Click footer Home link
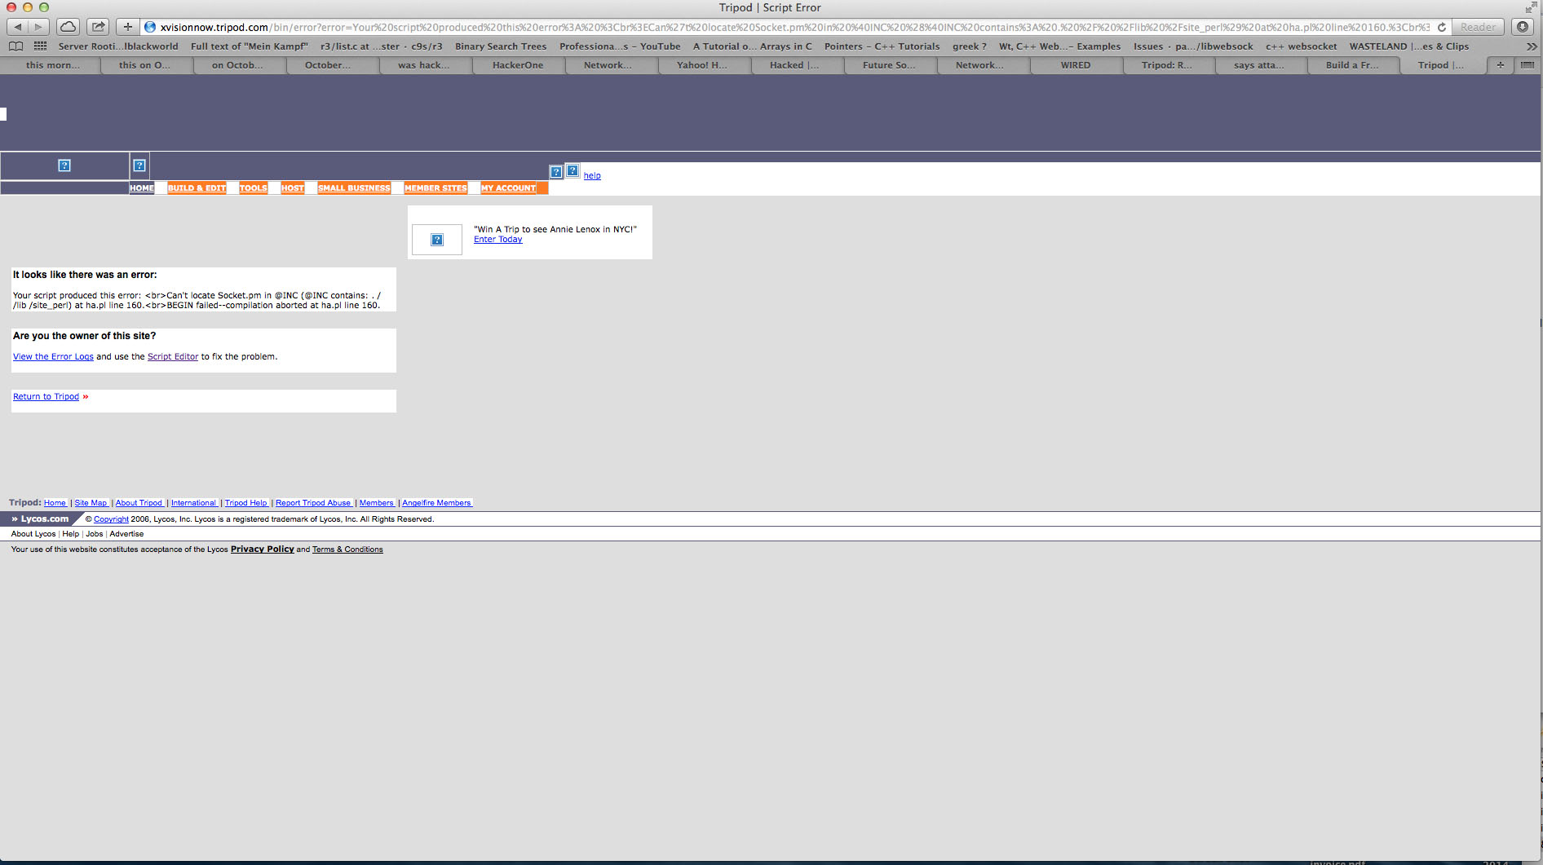The width and height of the screenshot is (1543, 865). tap(55, 503)
